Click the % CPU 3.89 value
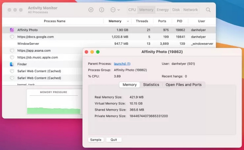This screenshot has width=244, height=150. point(117,76)
